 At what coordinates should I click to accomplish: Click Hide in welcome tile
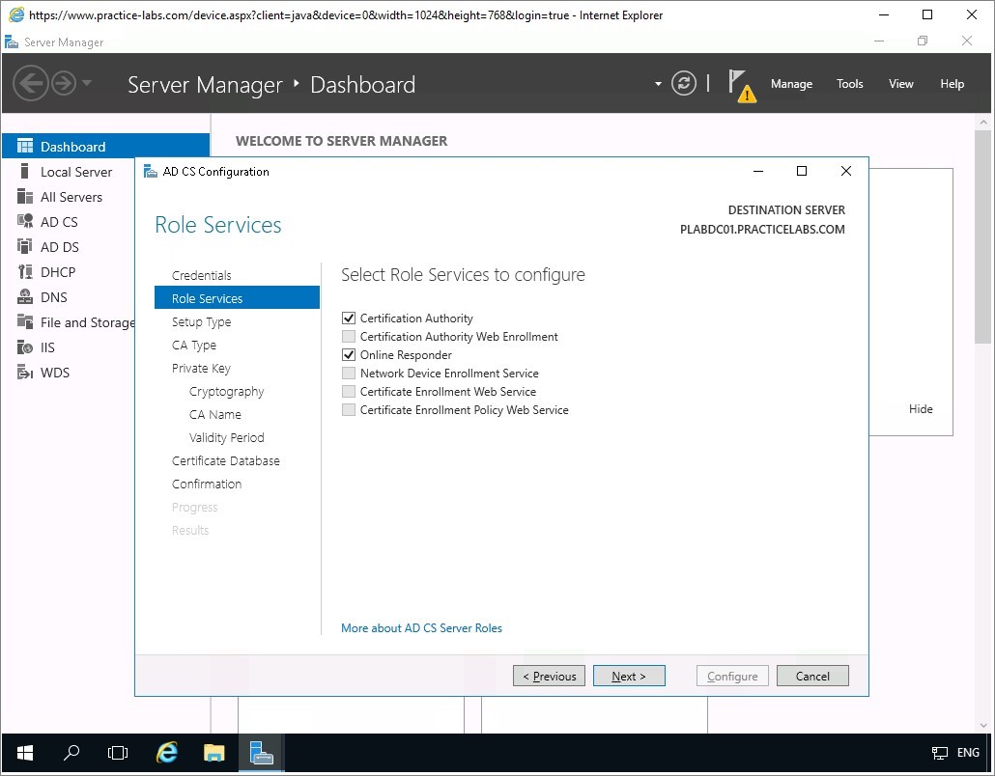[920, 409]
